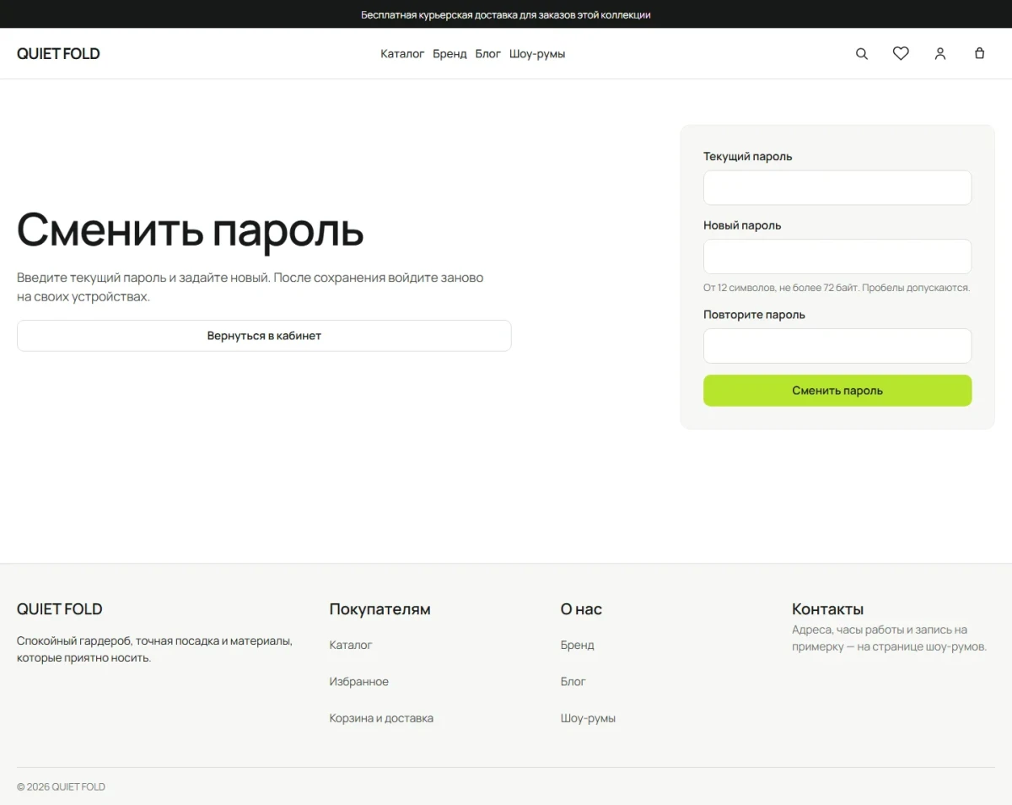The width and height of the screenshot is (1012, 805).
Task: Open the Блог menu item in header
Action: pos(487,53)
